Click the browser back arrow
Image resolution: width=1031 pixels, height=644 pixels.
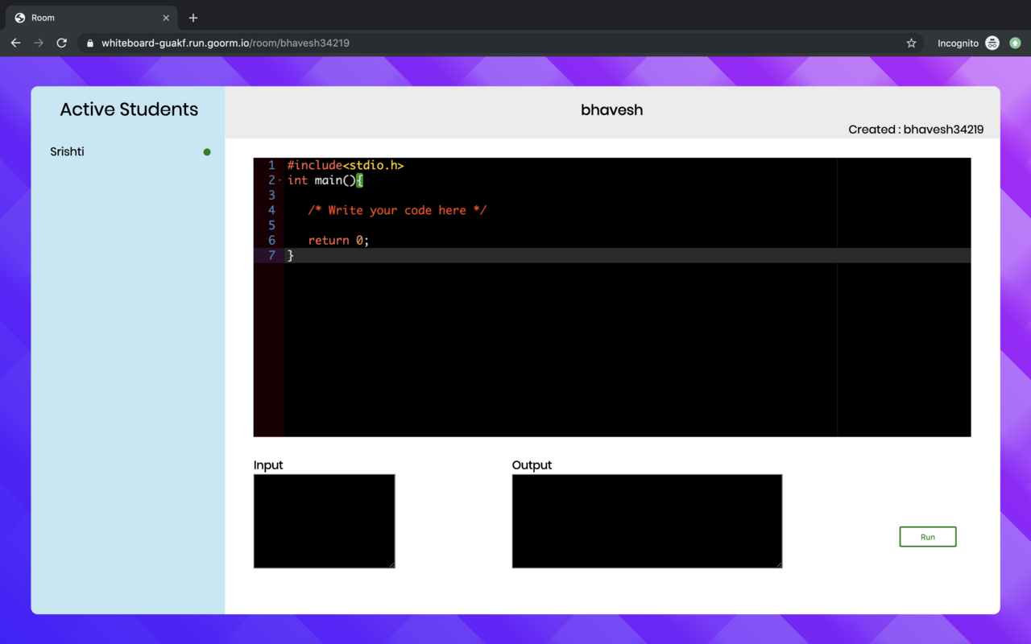coord(15,43)
